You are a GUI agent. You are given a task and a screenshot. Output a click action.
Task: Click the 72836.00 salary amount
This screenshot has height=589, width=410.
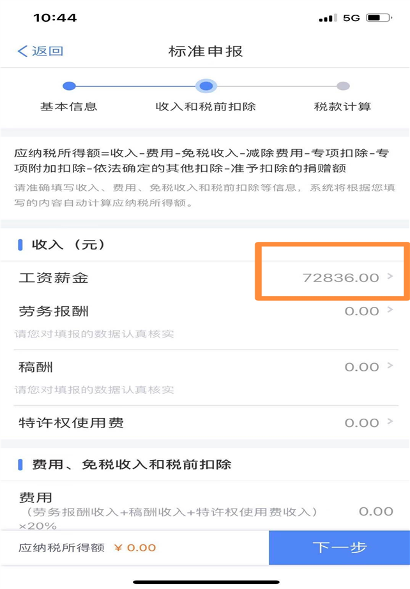click(x=340, y=278)
